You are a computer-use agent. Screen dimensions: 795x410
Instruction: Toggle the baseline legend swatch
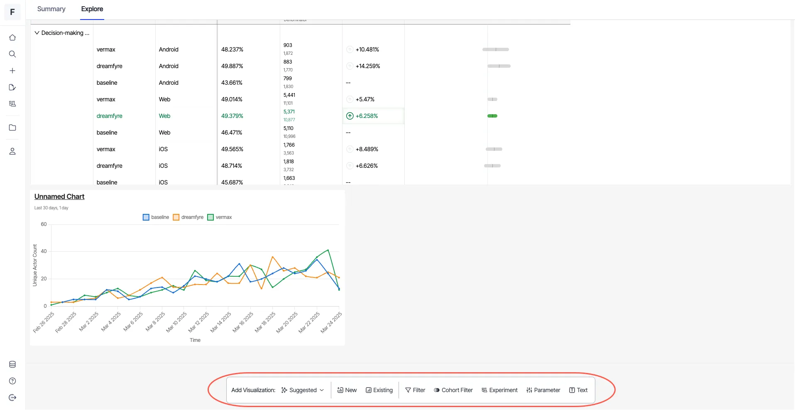[146, 217]
